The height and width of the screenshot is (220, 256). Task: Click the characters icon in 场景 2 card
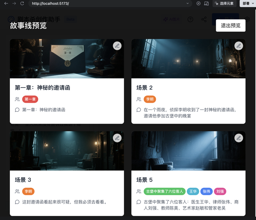[x=139, y=99]
